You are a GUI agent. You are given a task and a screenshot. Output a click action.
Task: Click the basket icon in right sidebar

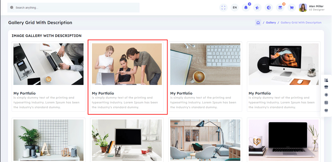point(326,110)
